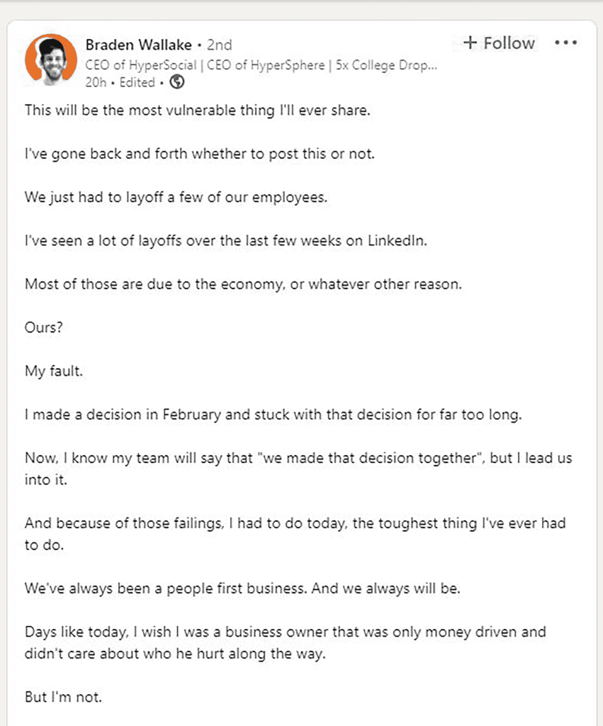Click the 'gone back and forth' sentence
This screenshot has height=726, width=603.
coord(199,154)
